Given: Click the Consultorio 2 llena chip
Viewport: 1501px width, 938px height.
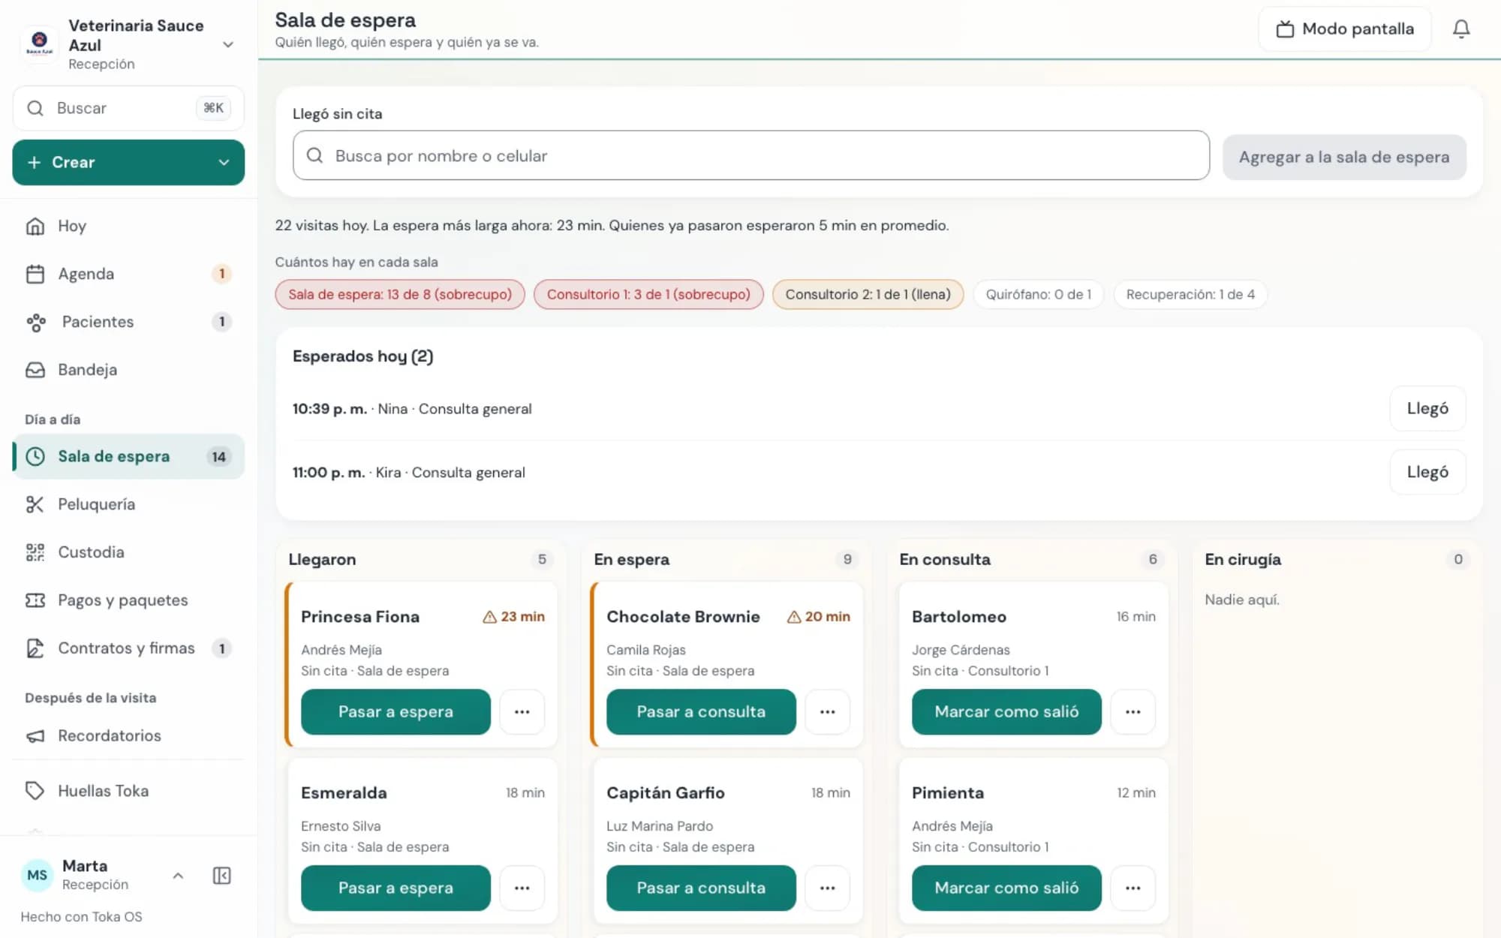Looking at the screenshot, I should point(868,294).
